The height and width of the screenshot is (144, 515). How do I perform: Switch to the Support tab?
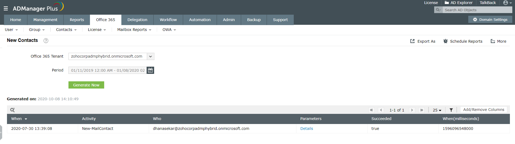tap(280, 20)
